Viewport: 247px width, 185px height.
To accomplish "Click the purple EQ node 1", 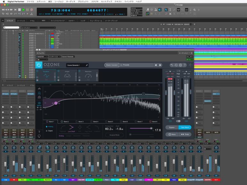I will click(x=56, y=103).
